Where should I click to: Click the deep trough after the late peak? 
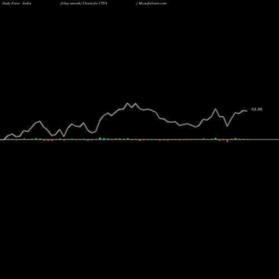click(x=227, y=126)
